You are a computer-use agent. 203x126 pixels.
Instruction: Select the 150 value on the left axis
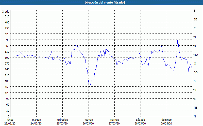7,87
